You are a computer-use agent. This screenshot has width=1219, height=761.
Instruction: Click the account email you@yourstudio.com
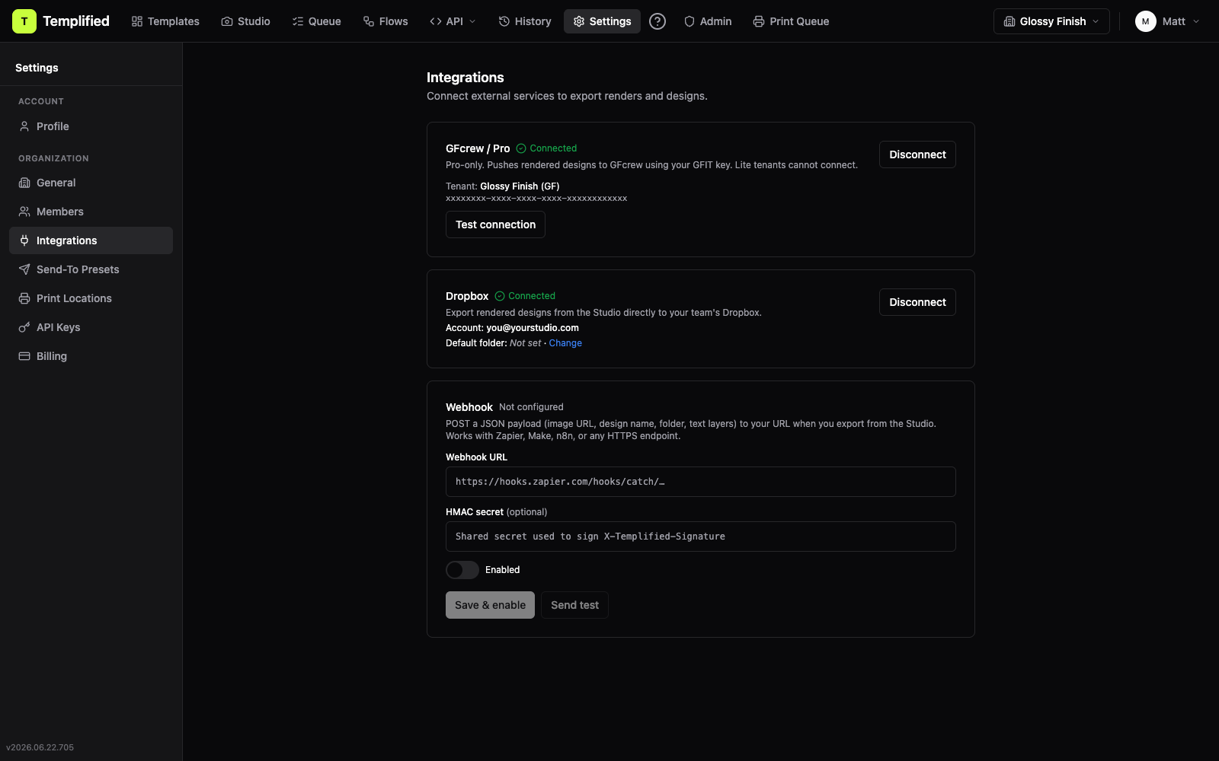point(533,328)
